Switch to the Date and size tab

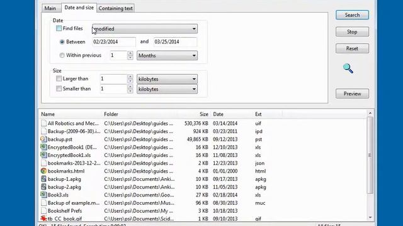click(79, 8)
